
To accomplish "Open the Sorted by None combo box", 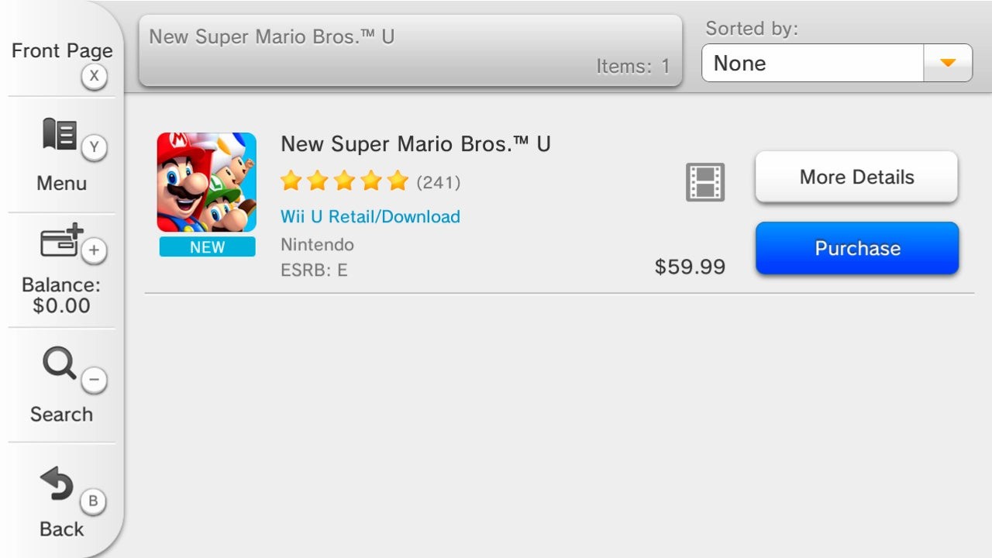I will pos(813,63).
